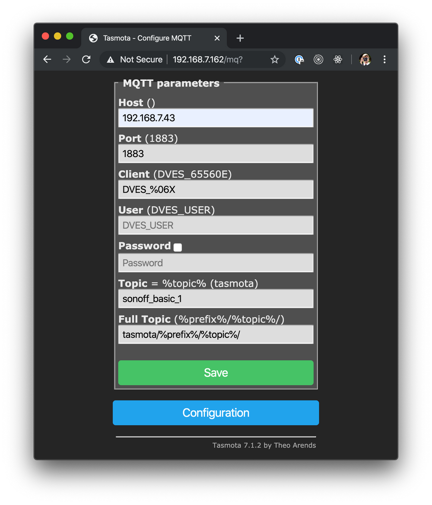
Task: Click the circular target extension icon
Action: click(x=318, y=60)
